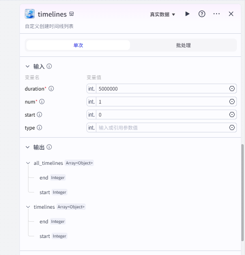Click the int. type tag for num

91,102
